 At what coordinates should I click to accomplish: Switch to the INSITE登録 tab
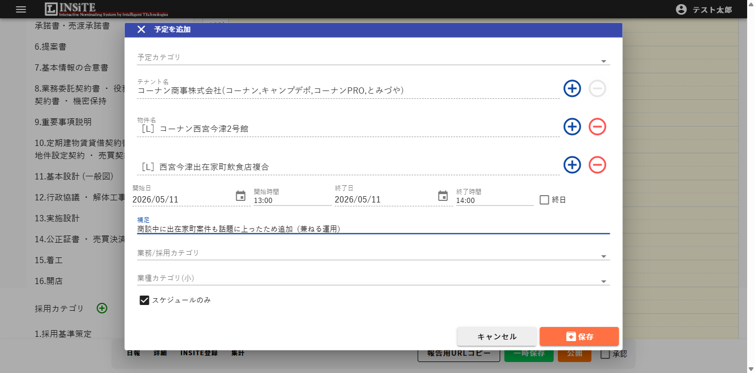(x=199, y=353)
